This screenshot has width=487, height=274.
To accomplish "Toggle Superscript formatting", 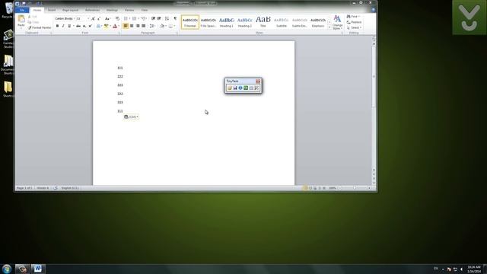I will tap(90, 26).
